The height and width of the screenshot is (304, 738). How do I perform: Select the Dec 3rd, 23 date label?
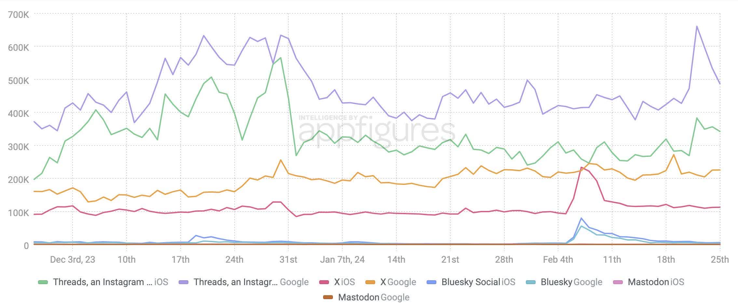pos(73,260)
